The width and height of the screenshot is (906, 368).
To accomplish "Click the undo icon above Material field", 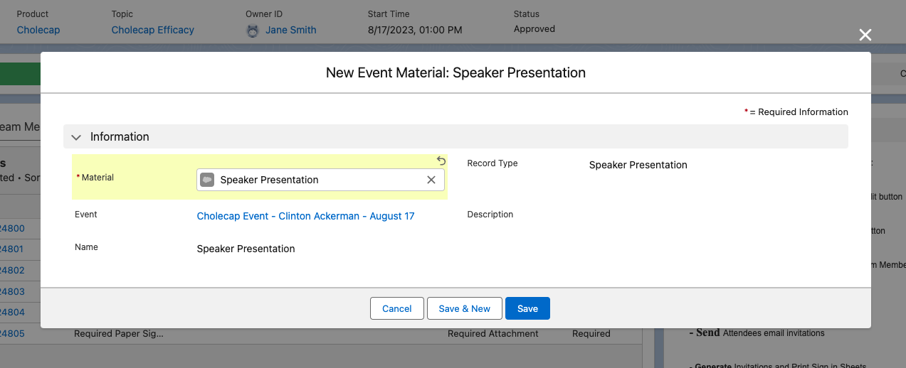I will click(441, 161).
